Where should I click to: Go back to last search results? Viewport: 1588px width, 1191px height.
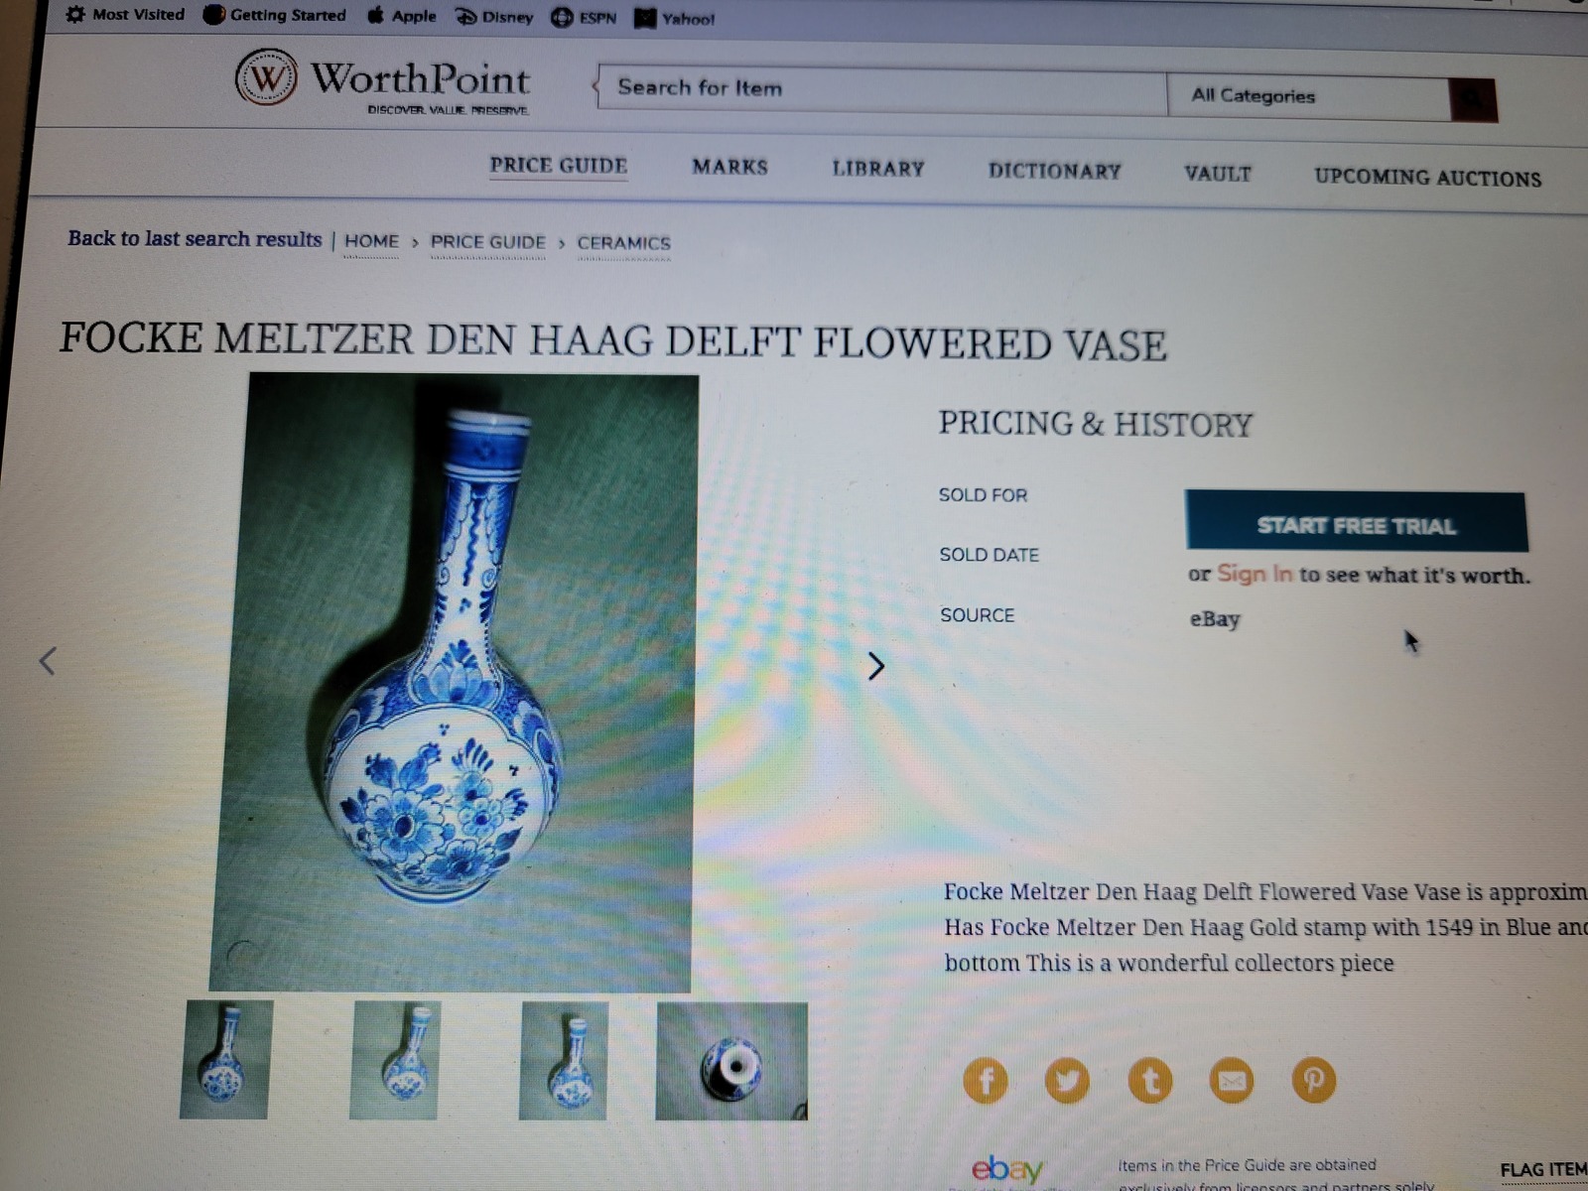click(195, 239)
